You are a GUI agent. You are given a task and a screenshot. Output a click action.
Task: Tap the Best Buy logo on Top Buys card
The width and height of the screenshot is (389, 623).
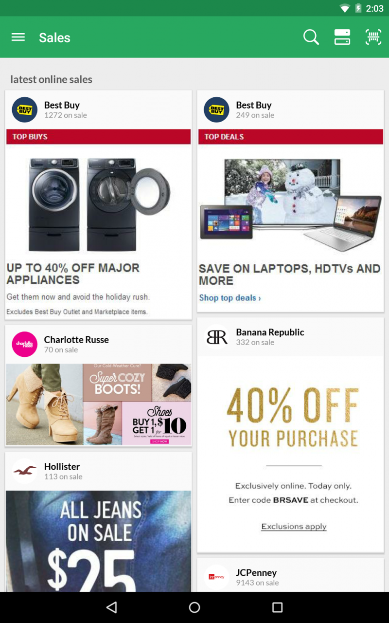click(25, 110)
